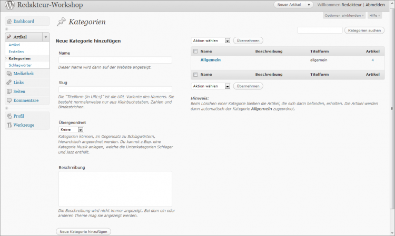Click the Dashboard house icon
This screenshot has width=395, height=236.
[9, 22]
